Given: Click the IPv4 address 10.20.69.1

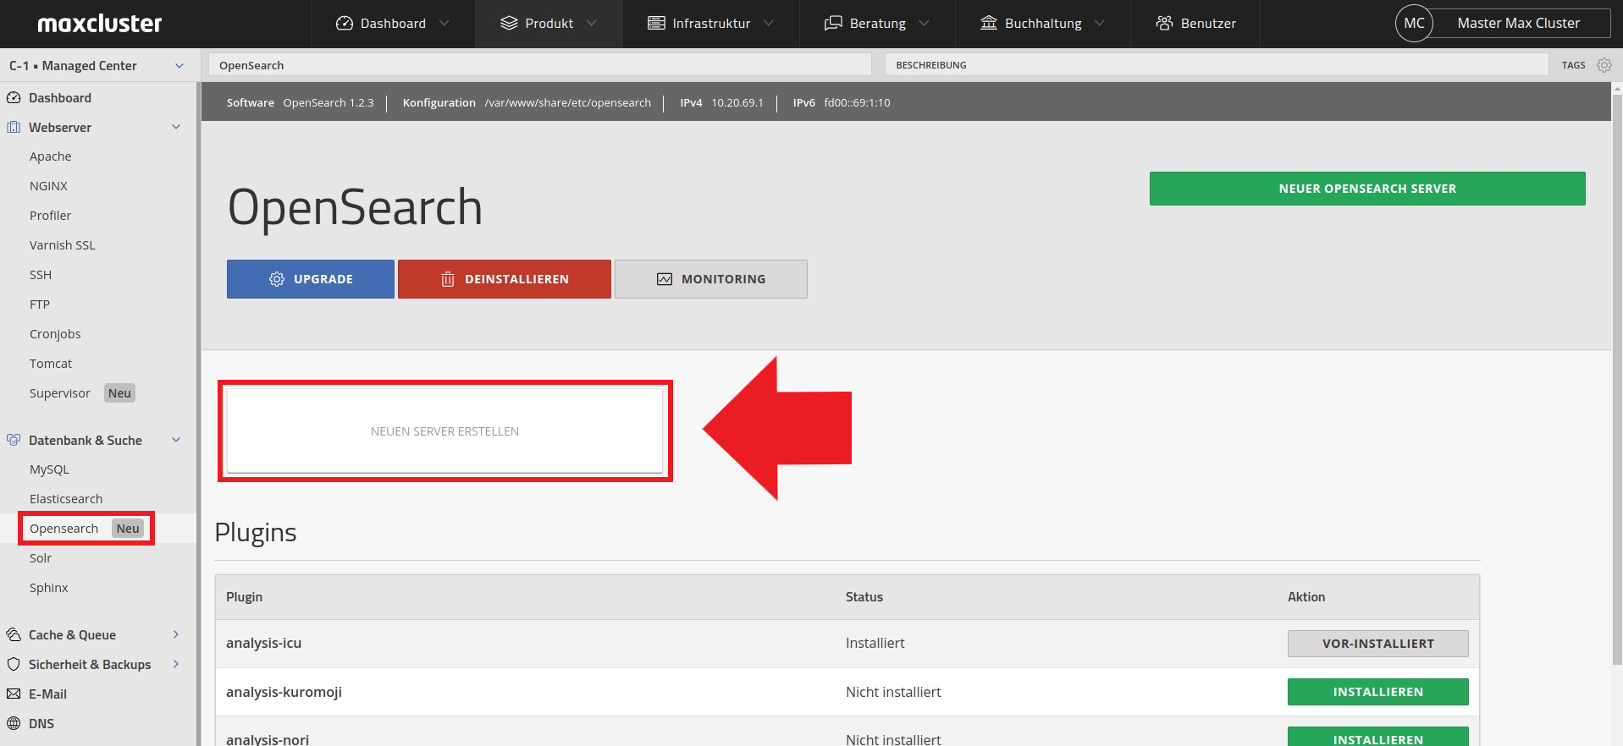Looking at the screenshot, I should [x=737, y=103].
